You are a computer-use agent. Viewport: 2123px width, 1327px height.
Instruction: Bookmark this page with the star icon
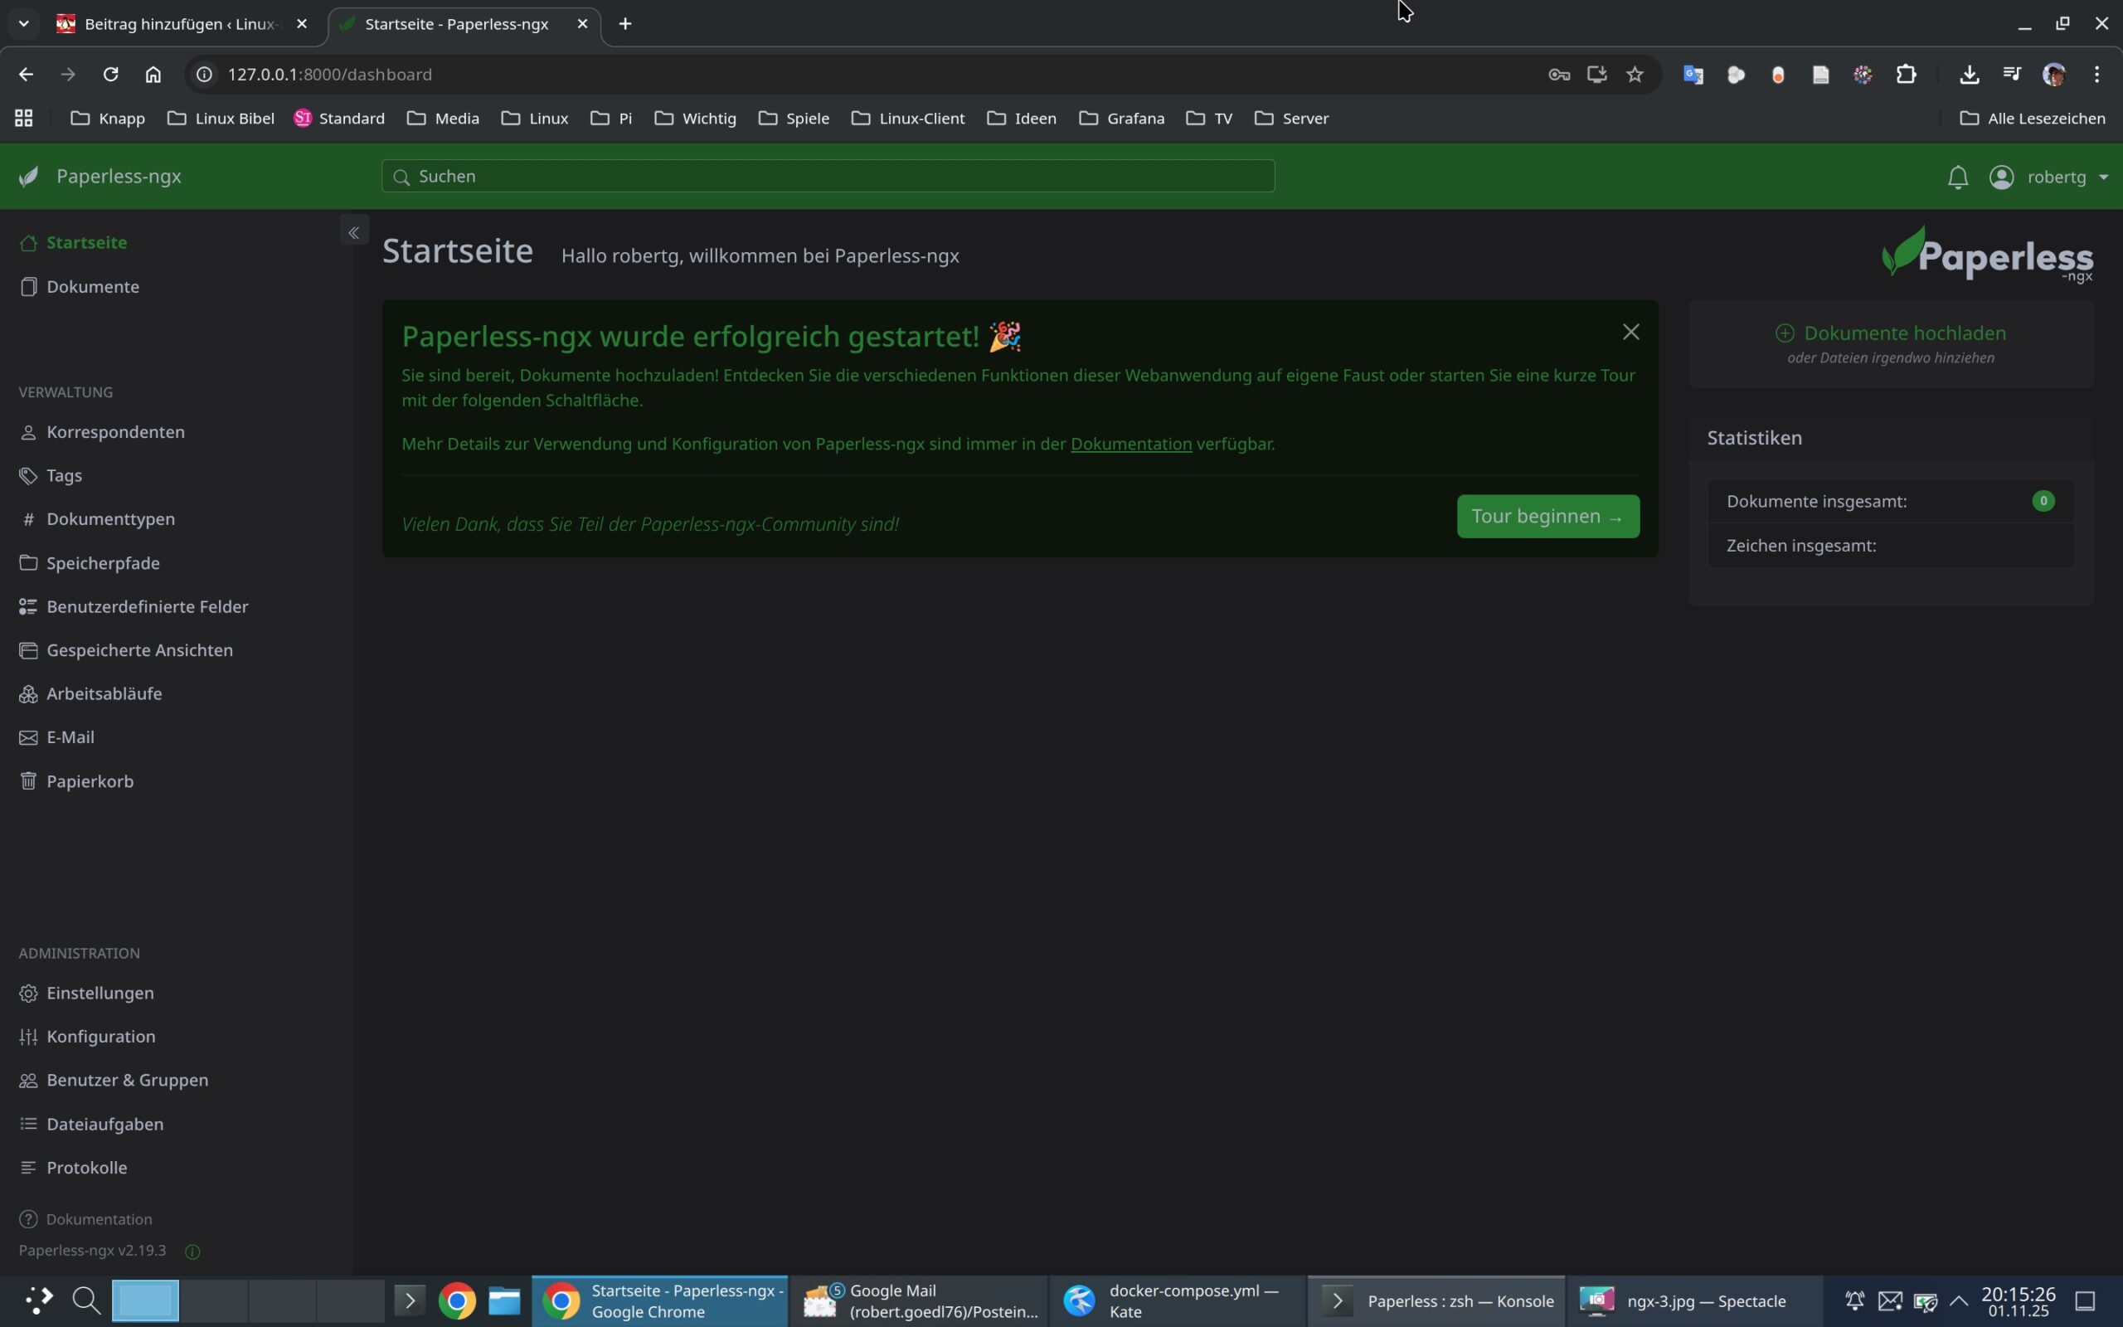point(1635,75)
